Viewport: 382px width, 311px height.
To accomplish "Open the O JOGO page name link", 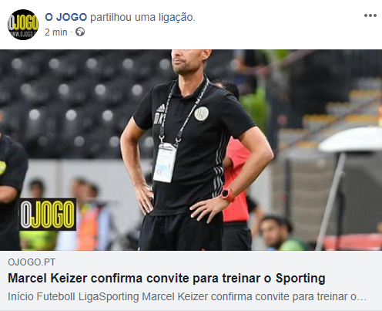I will point(66,17).
